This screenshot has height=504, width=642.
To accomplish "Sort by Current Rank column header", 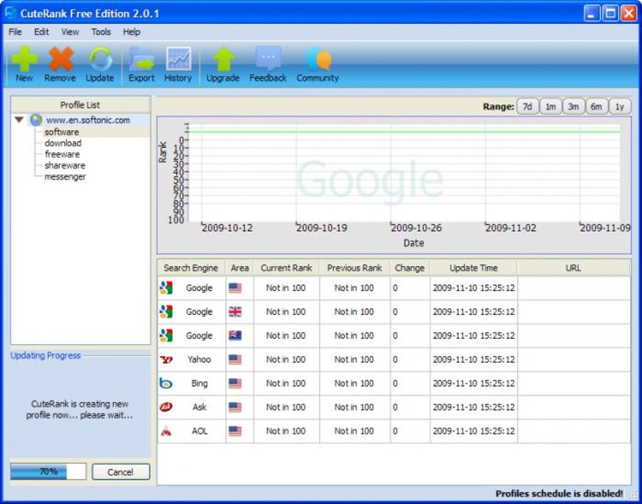I will click(x=286, y=268).
